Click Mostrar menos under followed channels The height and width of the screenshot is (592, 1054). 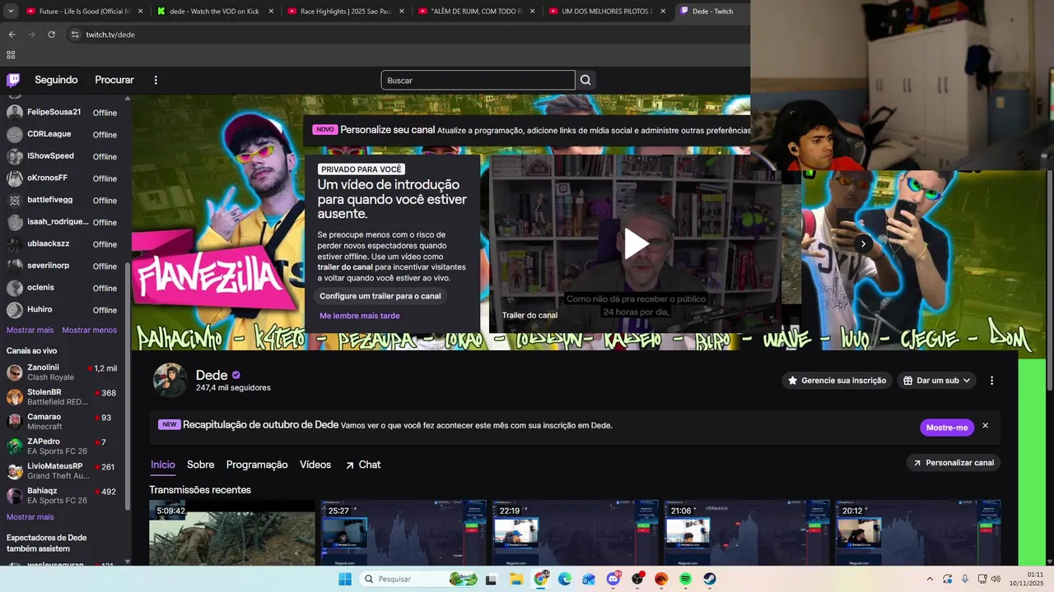click(90, 331)
